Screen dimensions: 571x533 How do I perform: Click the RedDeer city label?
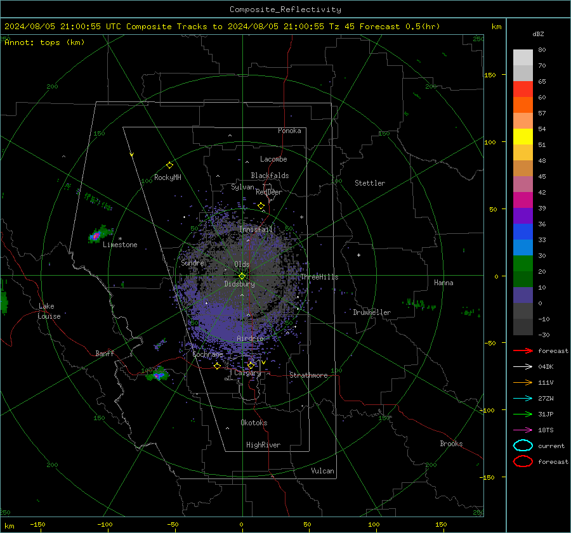click(269, 192)
